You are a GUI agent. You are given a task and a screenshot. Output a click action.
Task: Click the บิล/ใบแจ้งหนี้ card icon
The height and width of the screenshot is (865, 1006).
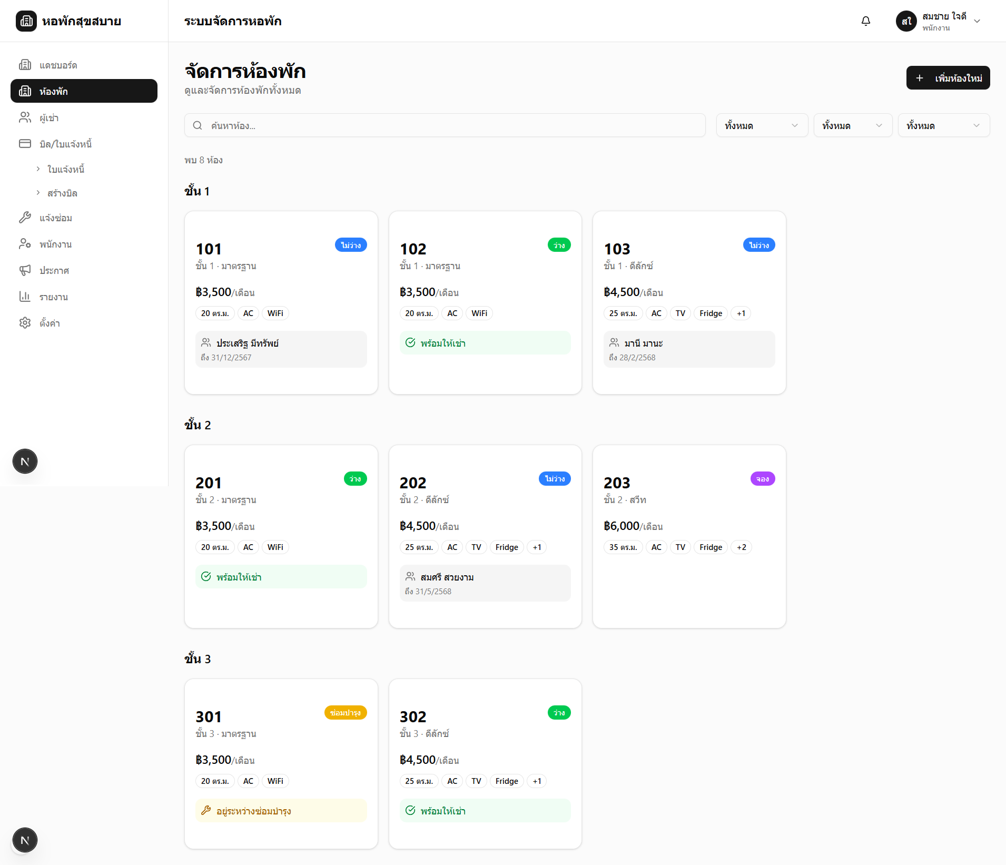[x=25, y=144]
